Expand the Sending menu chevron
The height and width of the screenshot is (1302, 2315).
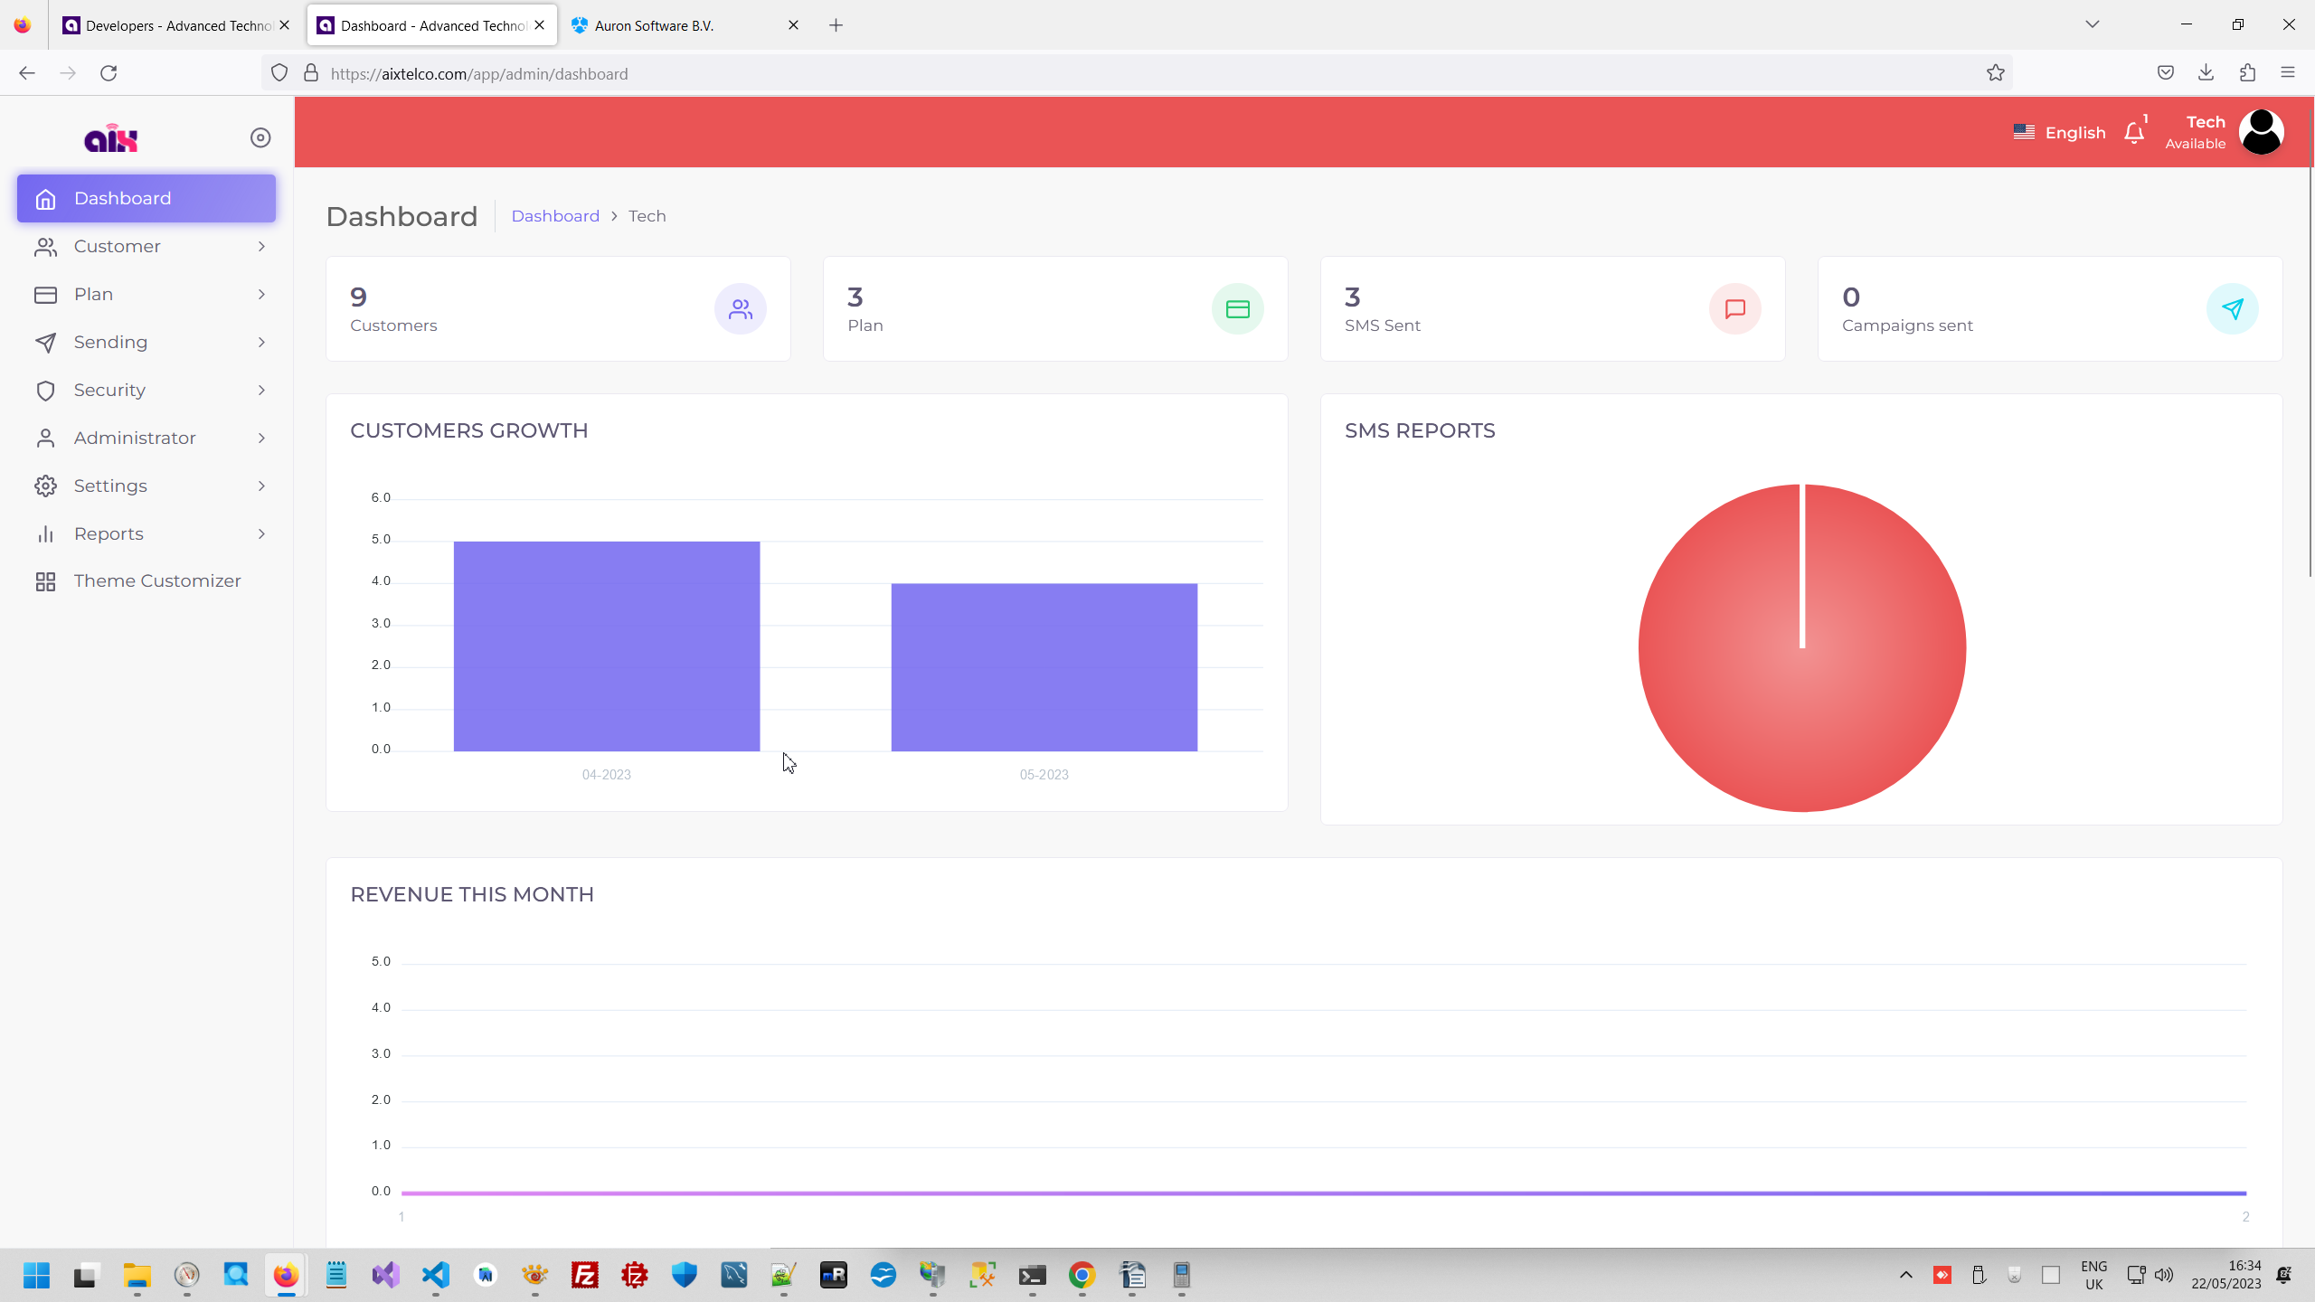[261, 342]
